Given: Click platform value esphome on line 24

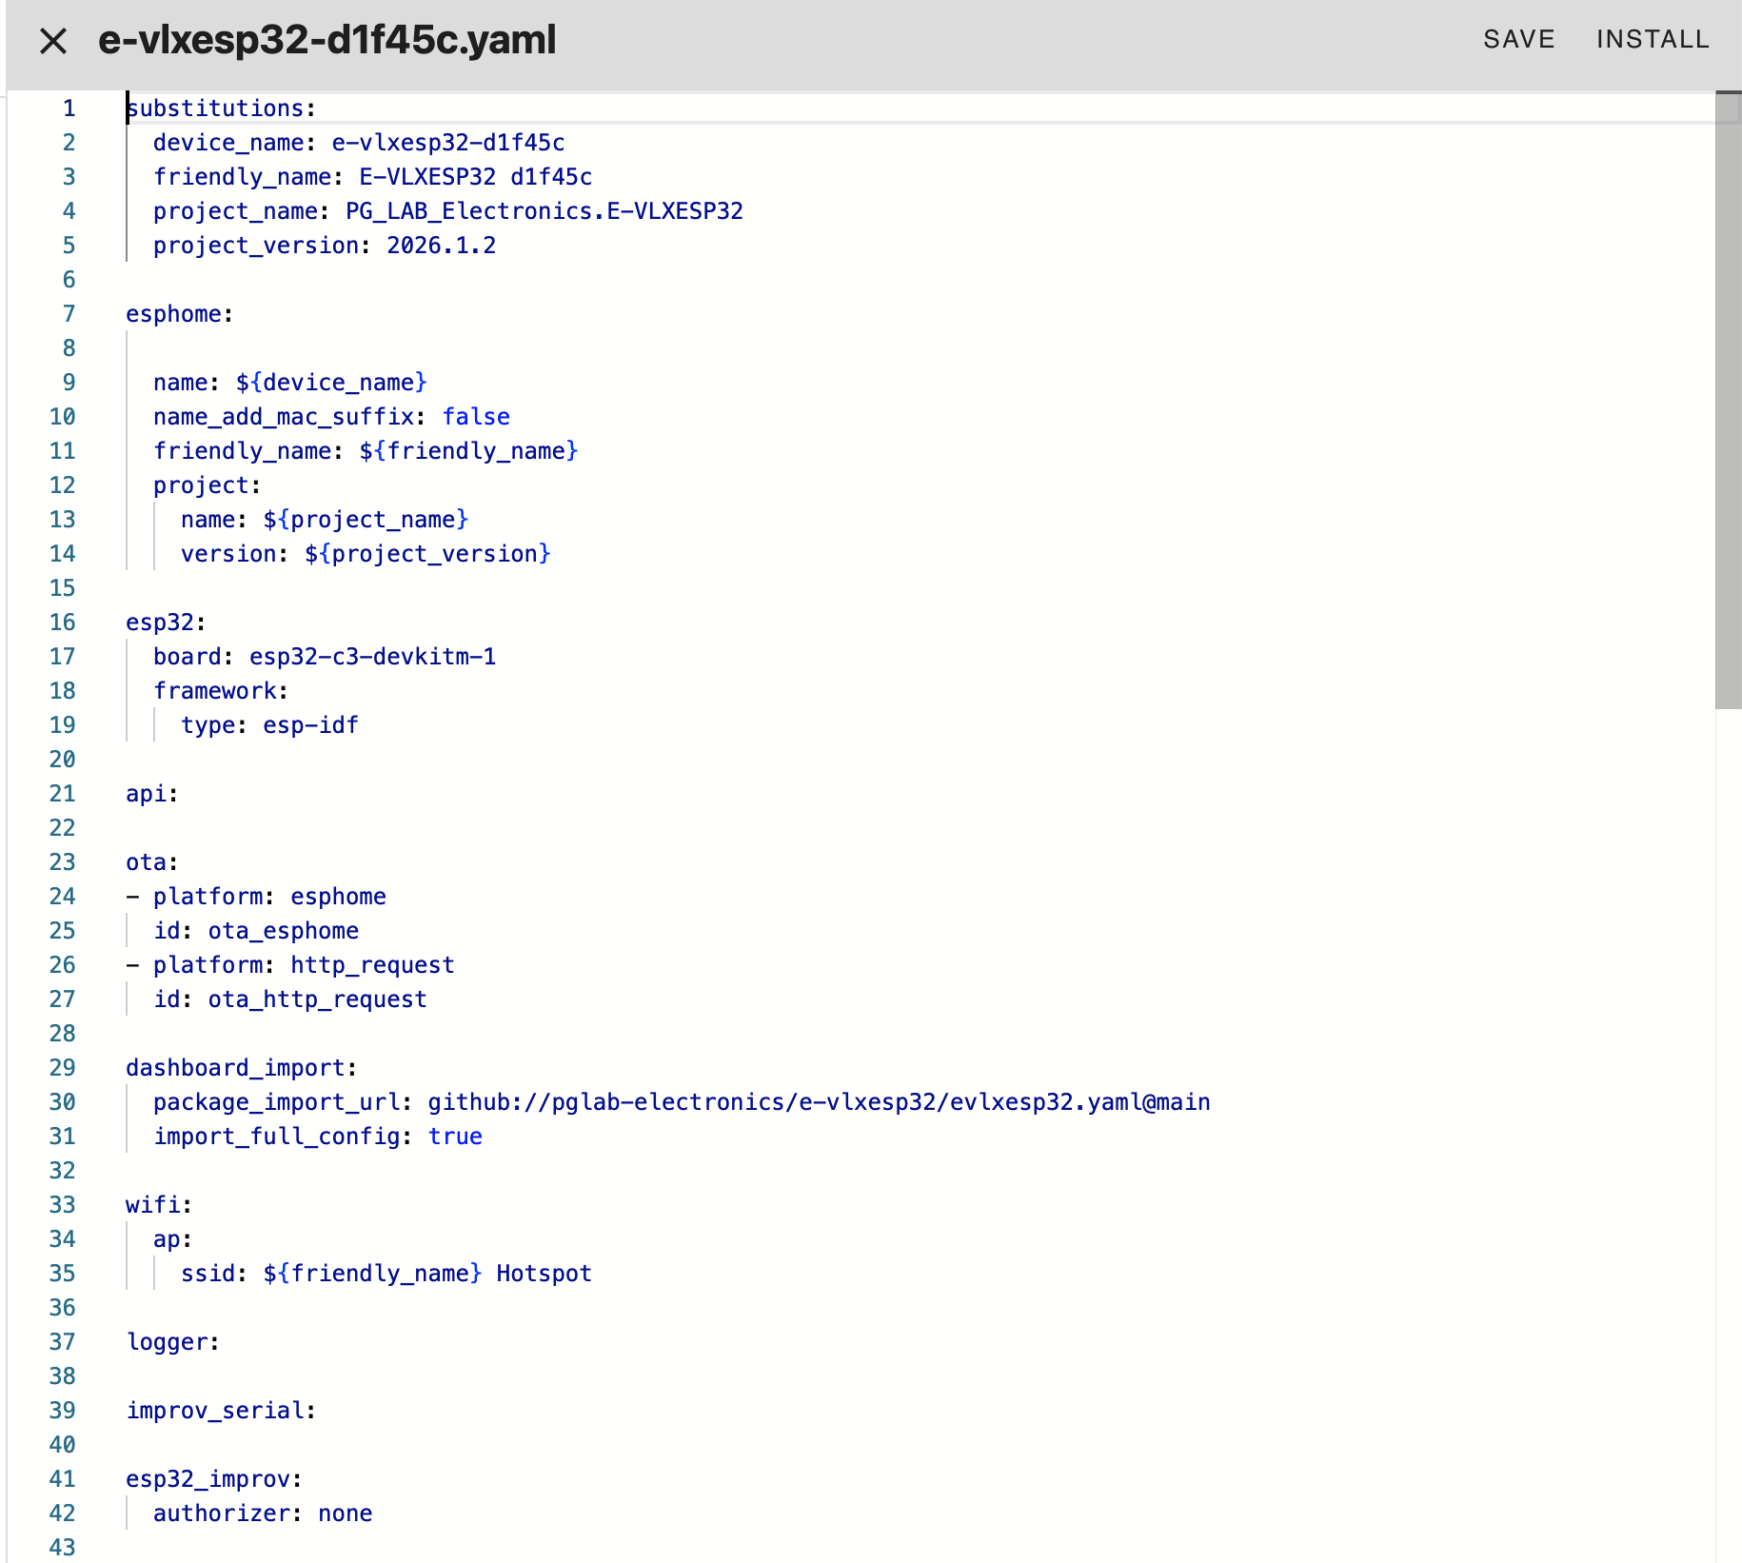Looking at the screenshot, I should pos(338,897).
